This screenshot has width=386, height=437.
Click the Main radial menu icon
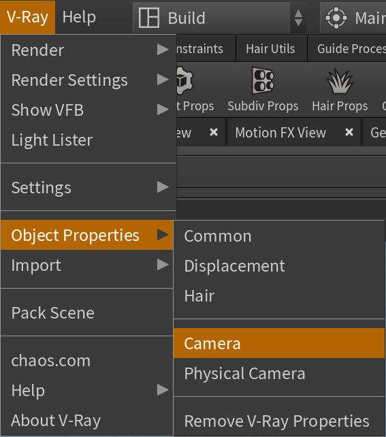tap(336, 18)
